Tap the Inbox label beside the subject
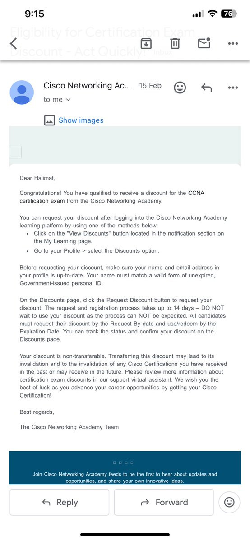This screenshot has width=250, height=541. pos(162,52)
